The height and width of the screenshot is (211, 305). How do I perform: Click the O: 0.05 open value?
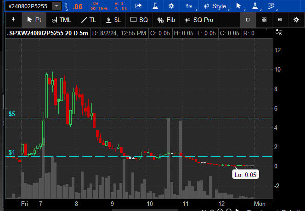[160, 33]
